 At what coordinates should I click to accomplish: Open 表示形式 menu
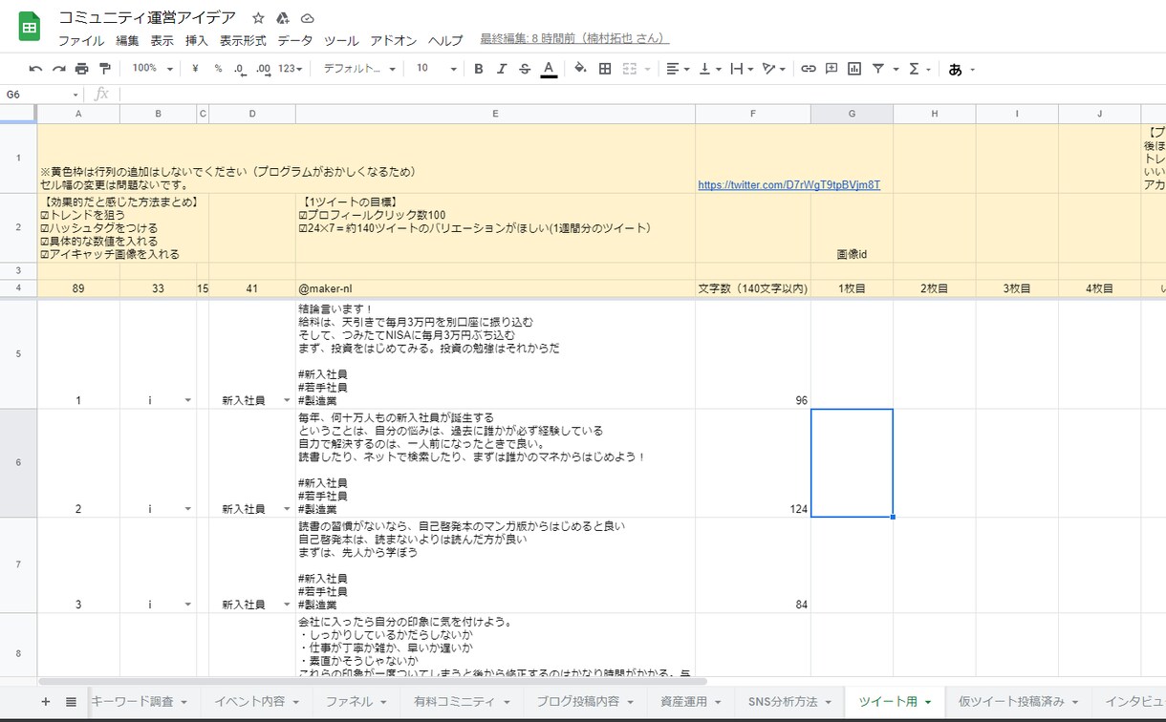point(243,40)
